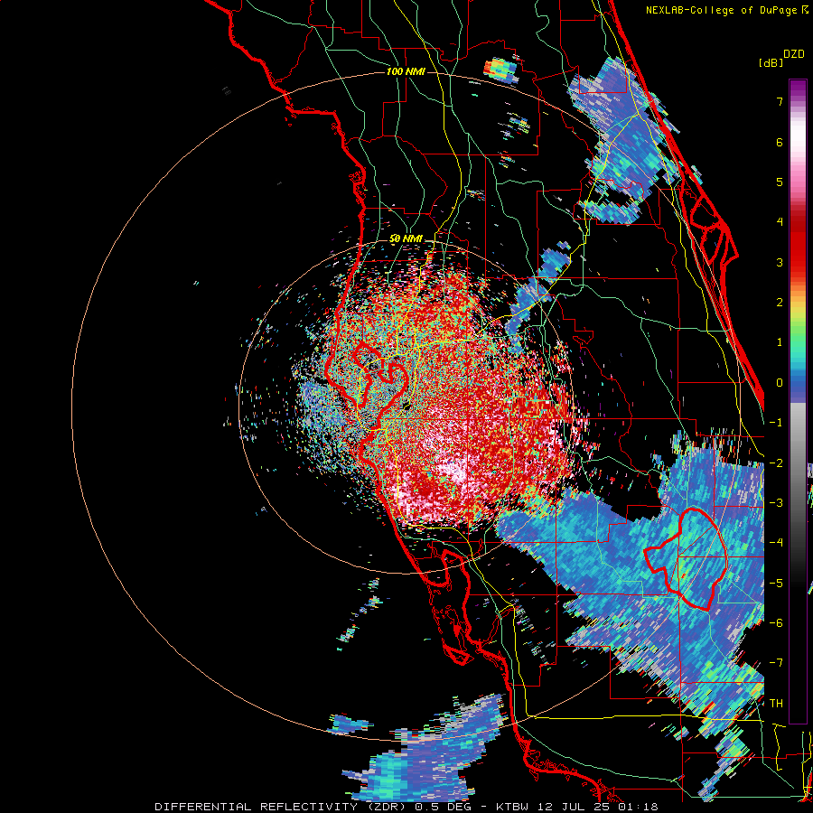Viewport: 813px width, 813px height.
Task: Click the TH label on the color scale
Action: coord(776,704)
